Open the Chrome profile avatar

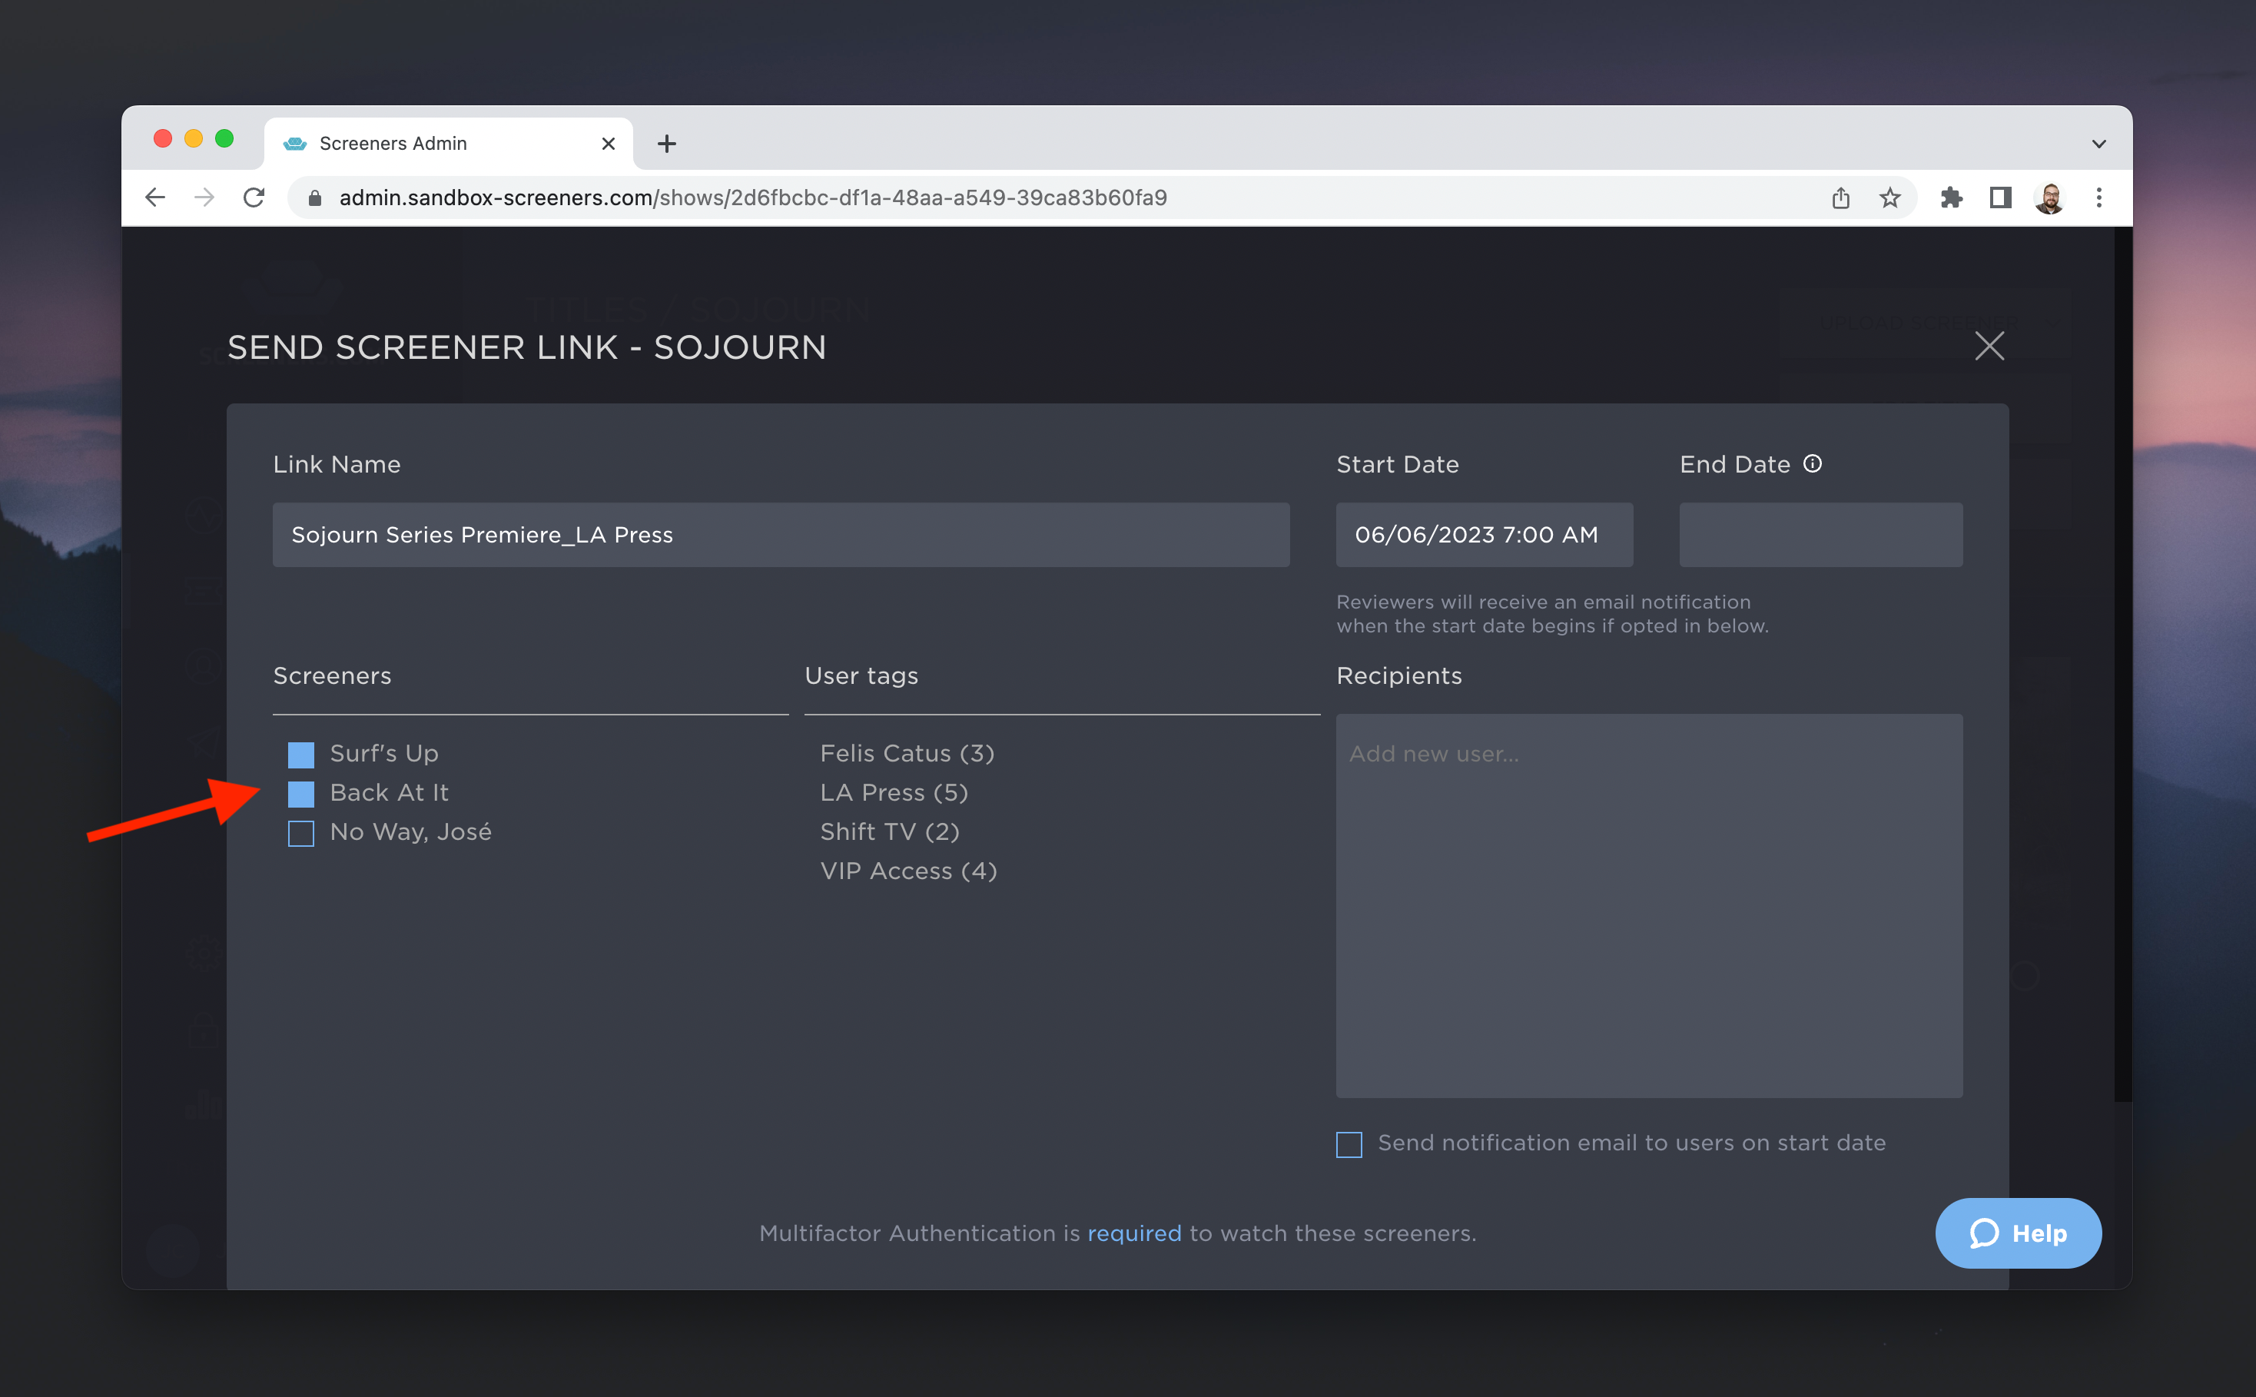pyautogui.click(x=2049, y=197)
